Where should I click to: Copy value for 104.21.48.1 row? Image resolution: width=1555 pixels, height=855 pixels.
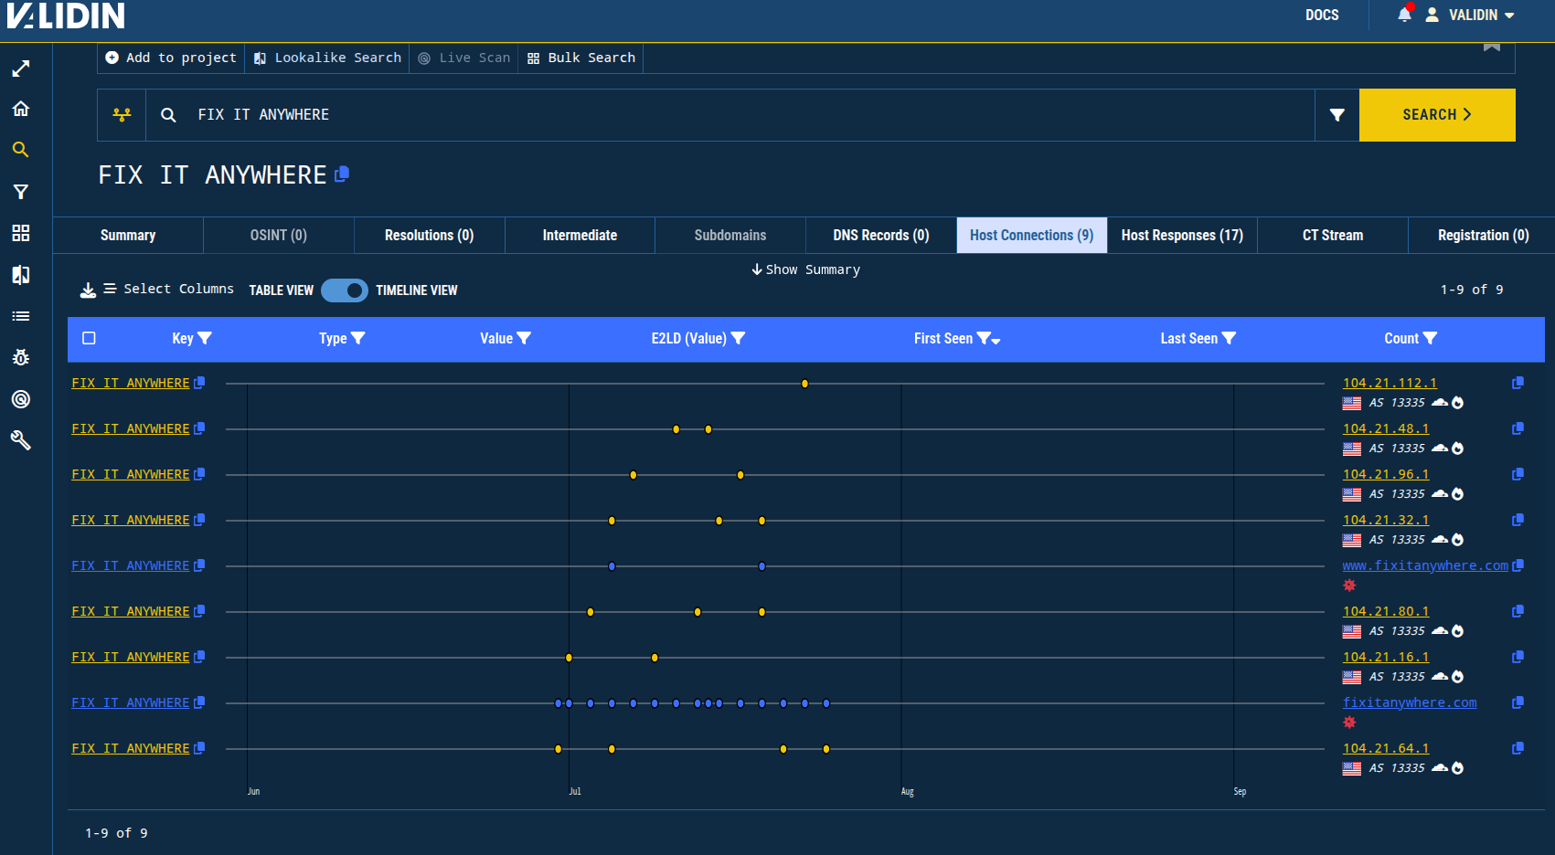(x=1518, y=428)
